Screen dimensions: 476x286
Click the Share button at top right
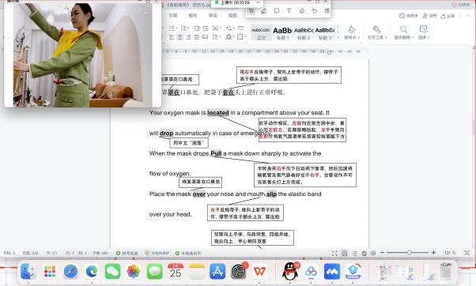pyautogui.click(x=448, y=16)
